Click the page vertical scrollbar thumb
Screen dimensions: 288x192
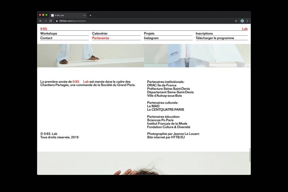[x=250, y=155]
